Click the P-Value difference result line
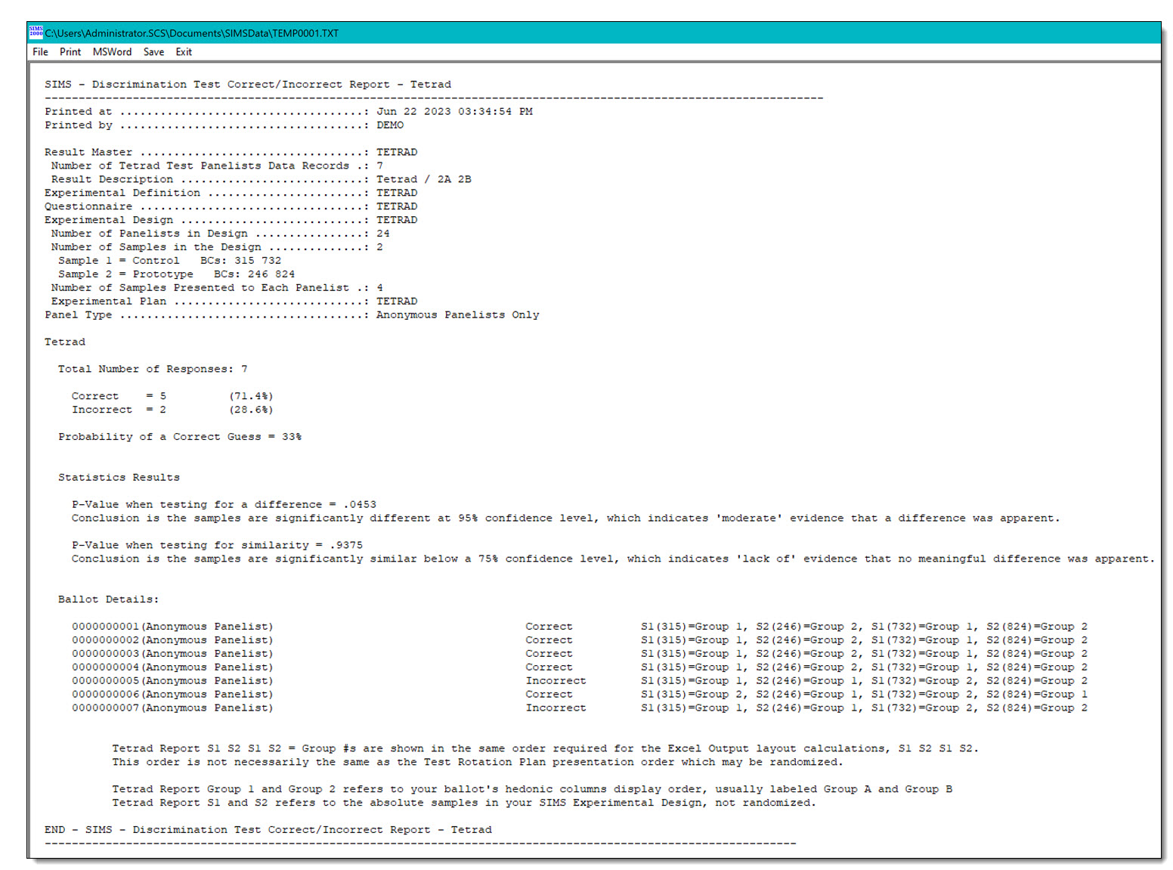 click(224, 503)
